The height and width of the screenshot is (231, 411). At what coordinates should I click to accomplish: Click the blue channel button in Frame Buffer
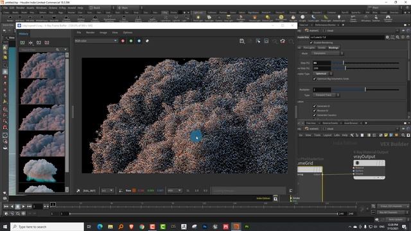(x=139, y=41)
